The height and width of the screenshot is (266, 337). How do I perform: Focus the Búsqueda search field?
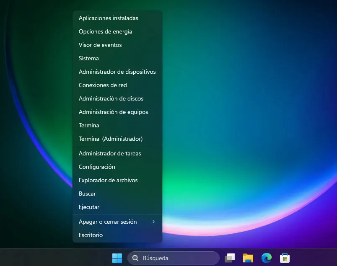click(174, 258)
